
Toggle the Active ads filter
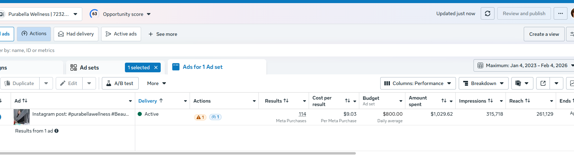pyautogui.click(x=121, y=34)
